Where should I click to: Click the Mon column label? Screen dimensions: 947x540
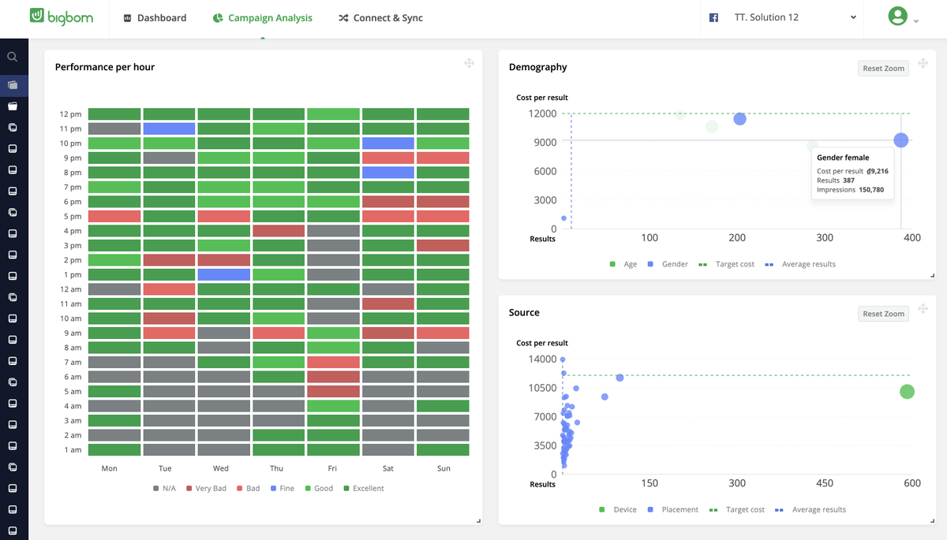[110, 468]
